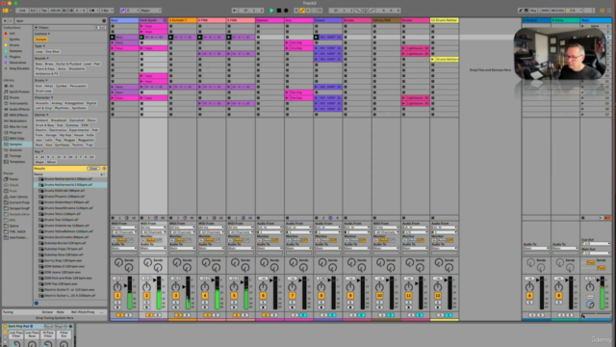Screen dimensions: 616x347
Task: Open the Tunings library category
Action: tap(15, 156)
